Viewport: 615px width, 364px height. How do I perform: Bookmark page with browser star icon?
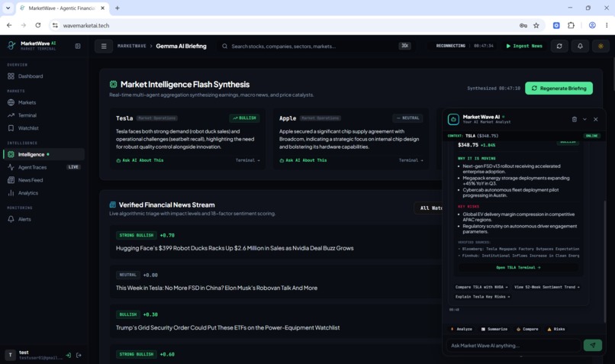(536, 25)
